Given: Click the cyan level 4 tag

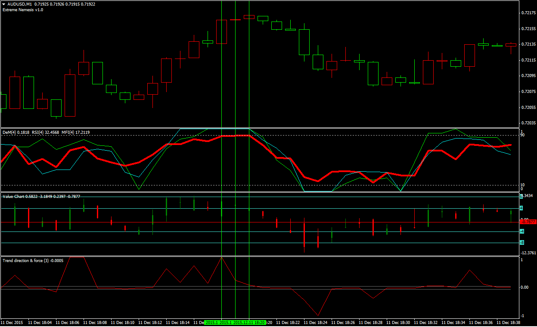Looking at the screenshot, I should pos(521,208).
